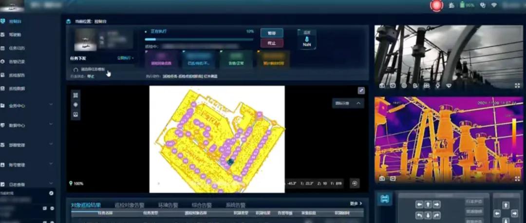This screenshot has height=223, width=526.
Task: Expand the 业务中心 sidebar menu
Action: click(x=51, y=105)
